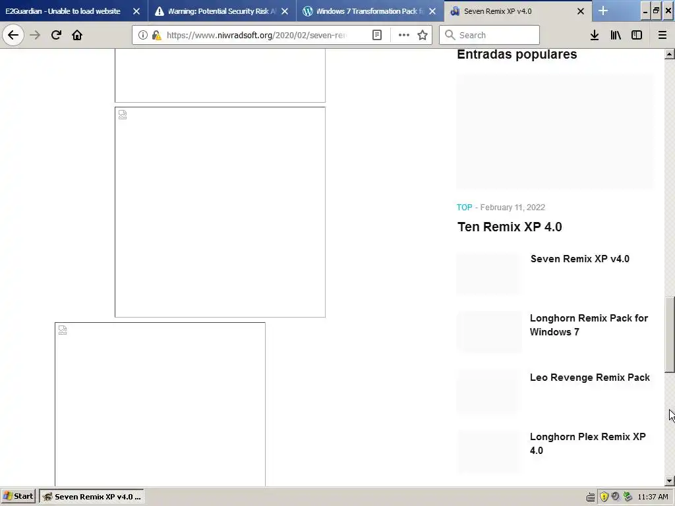Open Leo Revenge Remix Pack link
The image size is (675, 506).
click(590, 378)
